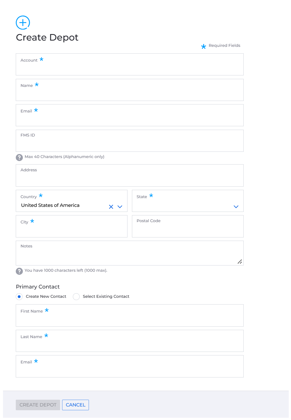Click the Create Depot page title

[47, 38]
